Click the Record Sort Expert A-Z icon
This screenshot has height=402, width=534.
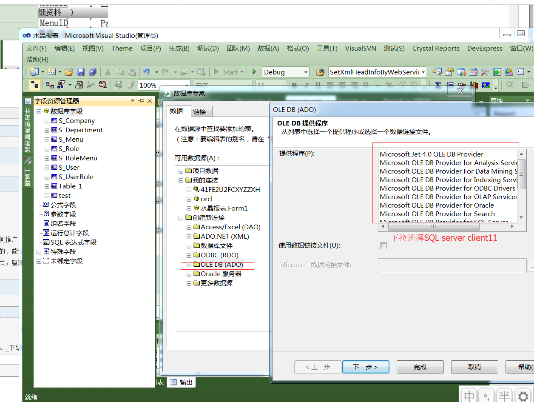[x=103, y=85]
